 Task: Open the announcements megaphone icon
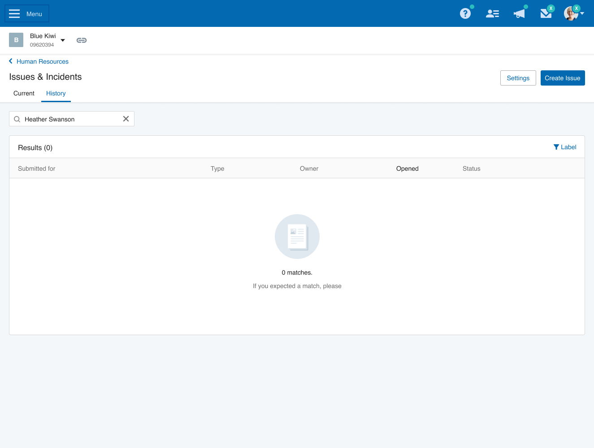pos(519,13)
